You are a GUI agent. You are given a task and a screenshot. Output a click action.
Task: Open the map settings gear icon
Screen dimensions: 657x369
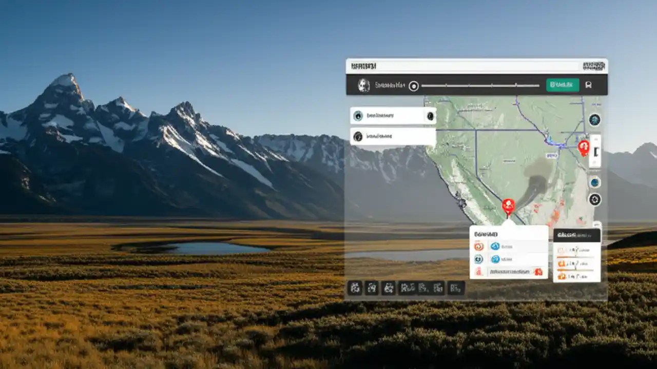pos(594,200)
